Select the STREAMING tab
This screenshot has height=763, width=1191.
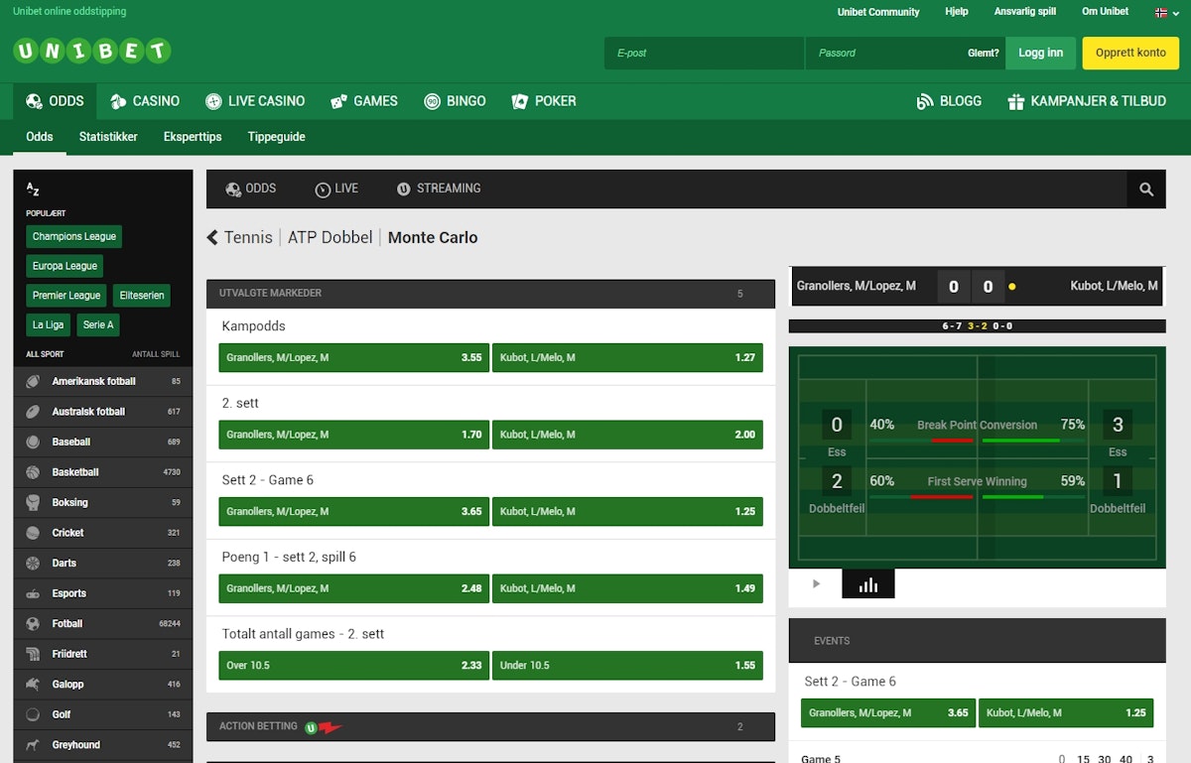point(439,189)
